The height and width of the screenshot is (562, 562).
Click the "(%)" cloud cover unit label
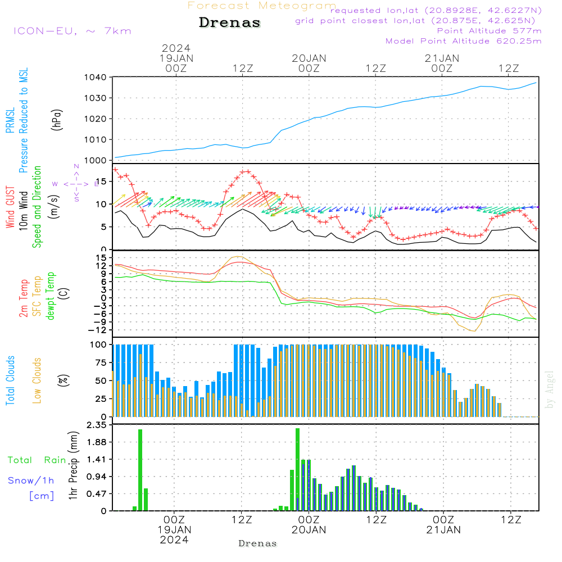[63, 380]
